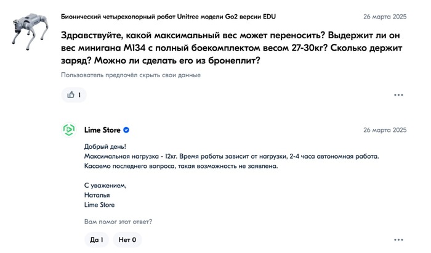Click the answer line "Максимальная нагрузка - 12кг"
Viewport: 431px width, 253px height.
[131, 156]
